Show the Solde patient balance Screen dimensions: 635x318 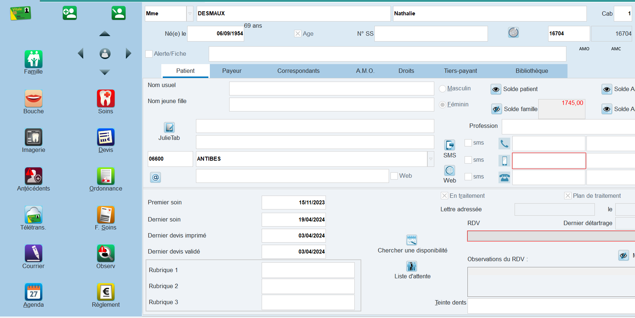coord(496,89)
